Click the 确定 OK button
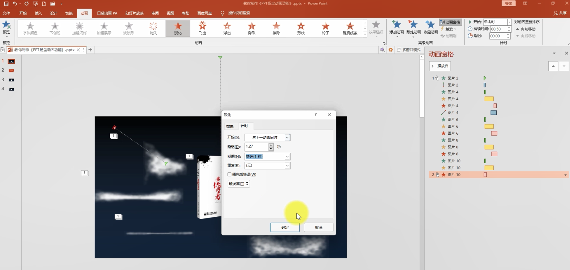The height and width of the screenshot is (270, 570). coord(285,227)
